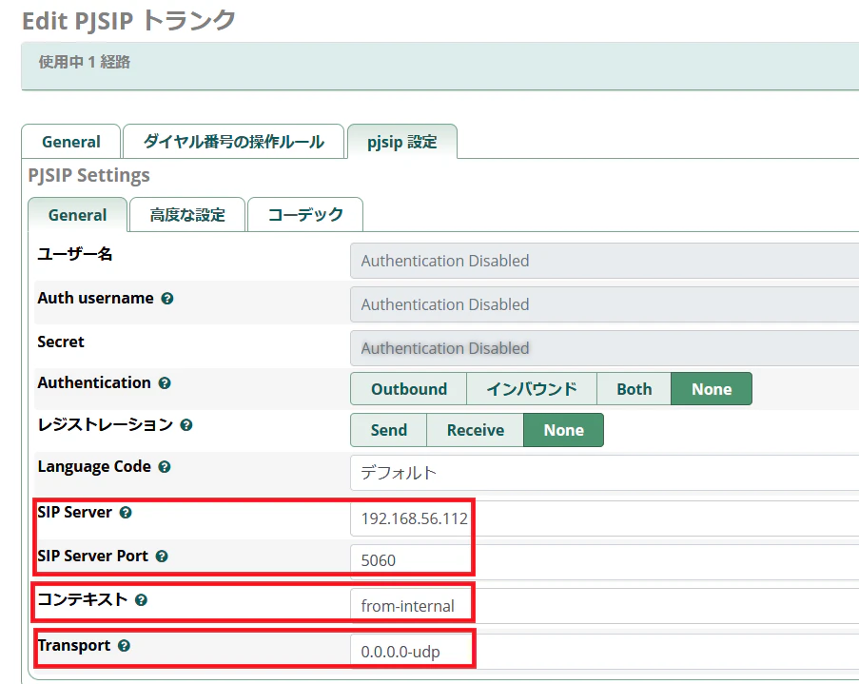Image resolution: width=859 pixels, height=684 pixels.
Task: Click the Secret label
Action: click(61, 342)
